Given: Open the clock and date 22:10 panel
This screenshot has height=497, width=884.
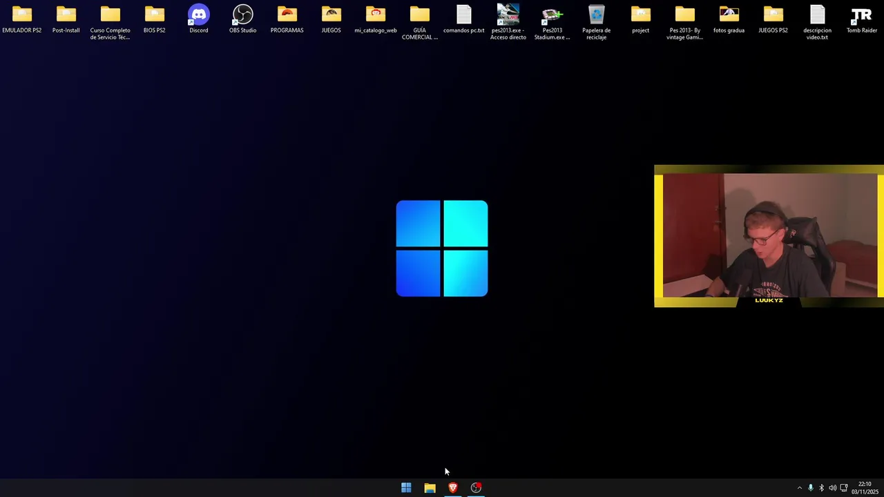Looking at the screenshot, I should click(865, 488).
